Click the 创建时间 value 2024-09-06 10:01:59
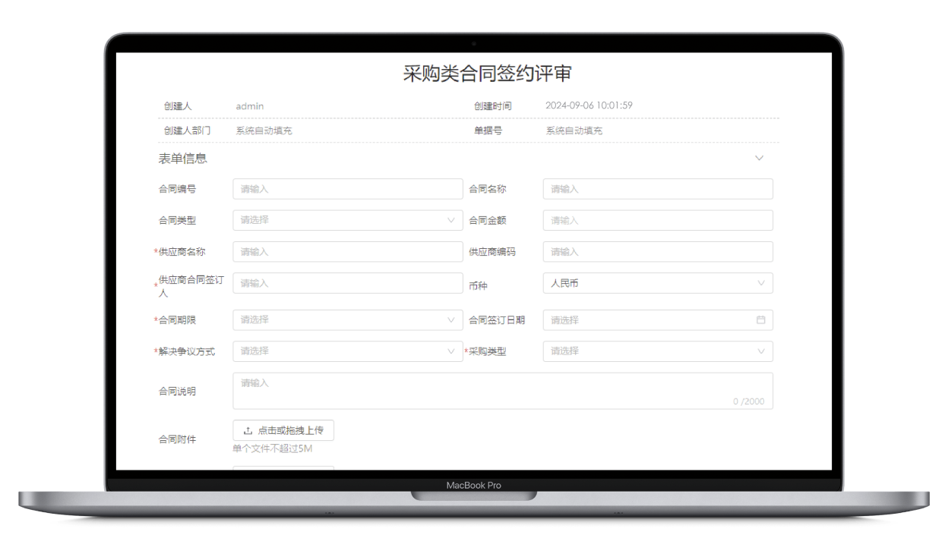948x560 pixels. (589, 105)
